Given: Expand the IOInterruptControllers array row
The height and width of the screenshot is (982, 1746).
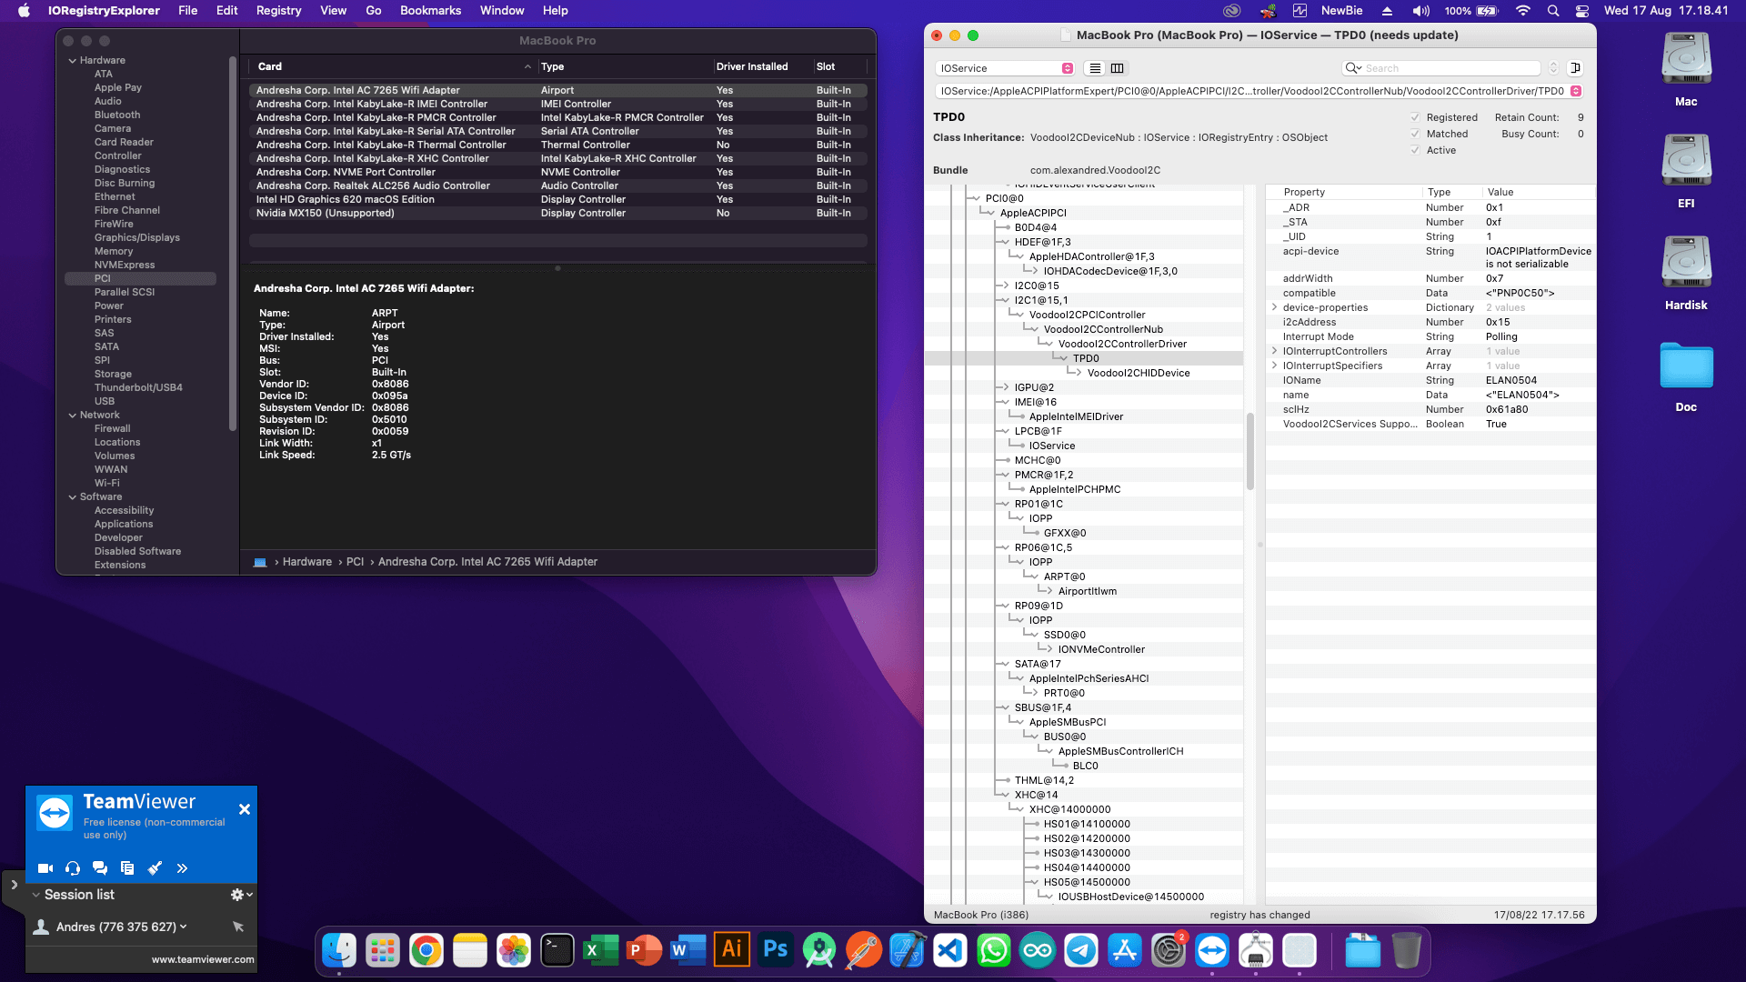Looking at the screenshot, I should pos(1274,351).
